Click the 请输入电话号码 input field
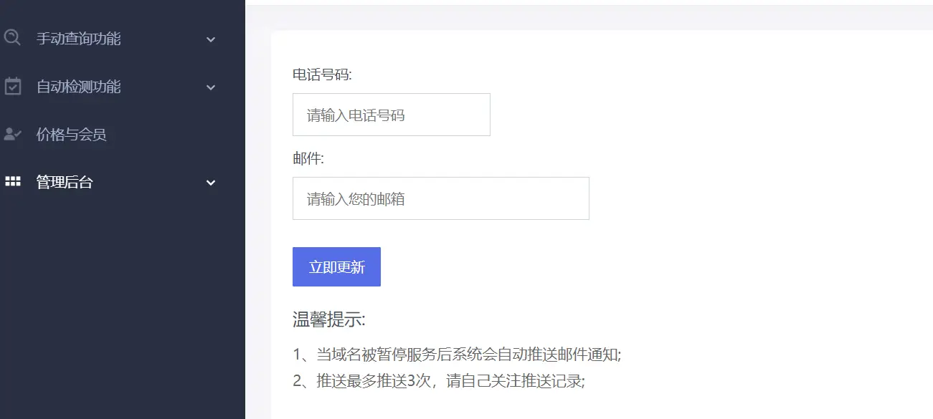The image size is (933, 419). [x=391, y=114]
